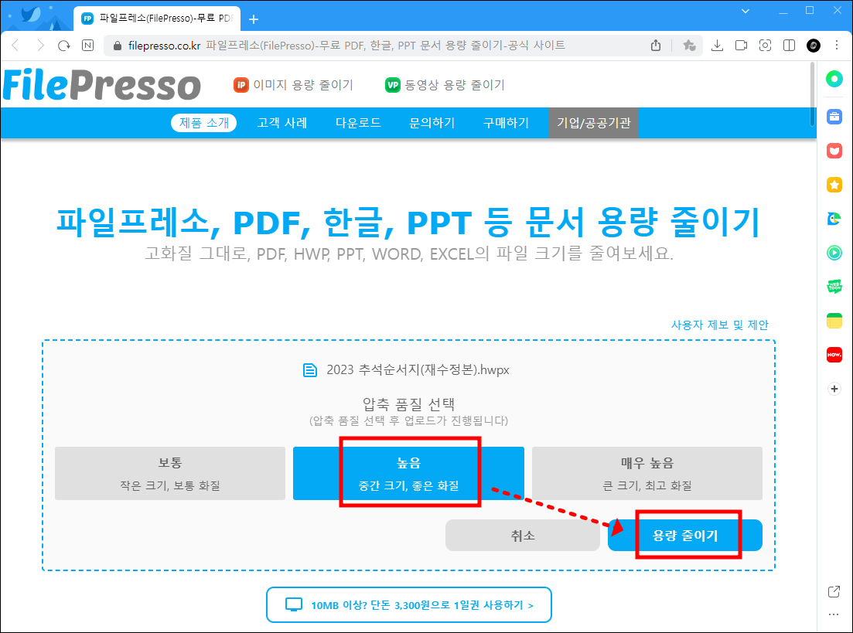
Task: Open the 고객 사례 menu item
Action: [x=281, y=123]
